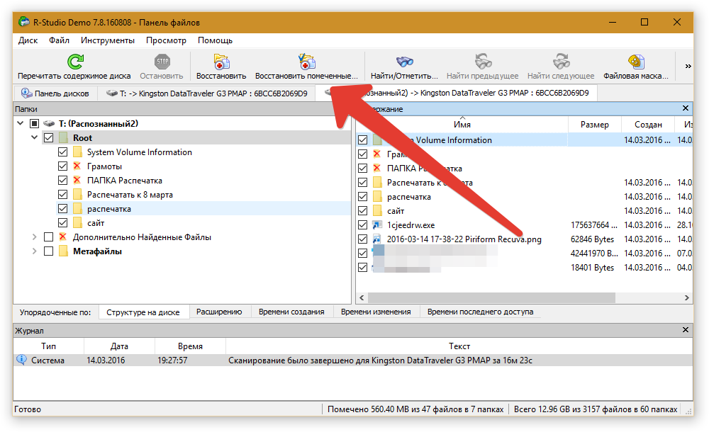Sort by Времени изменения tab

(376, 312)
